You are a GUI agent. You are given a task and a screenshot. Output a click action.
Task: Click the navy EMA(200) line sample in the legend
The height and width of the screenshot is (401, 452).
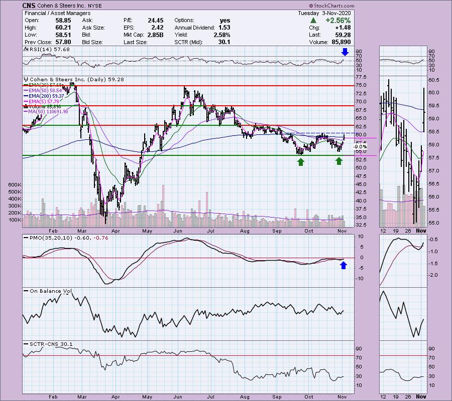point(26,96)
